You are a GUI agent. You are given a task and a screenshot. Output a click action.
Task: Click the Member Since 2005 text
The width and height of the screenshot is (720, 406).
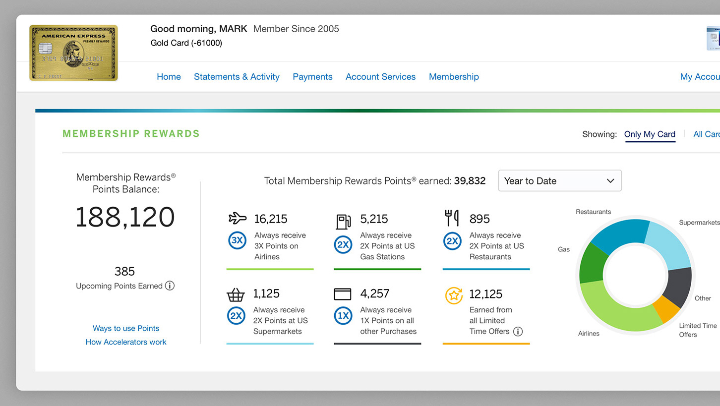(x=296, y=29)
